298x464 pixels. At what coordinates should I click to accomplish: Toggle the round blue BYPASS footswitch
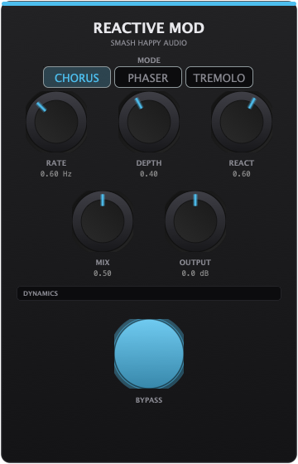(x=149, y=354)
